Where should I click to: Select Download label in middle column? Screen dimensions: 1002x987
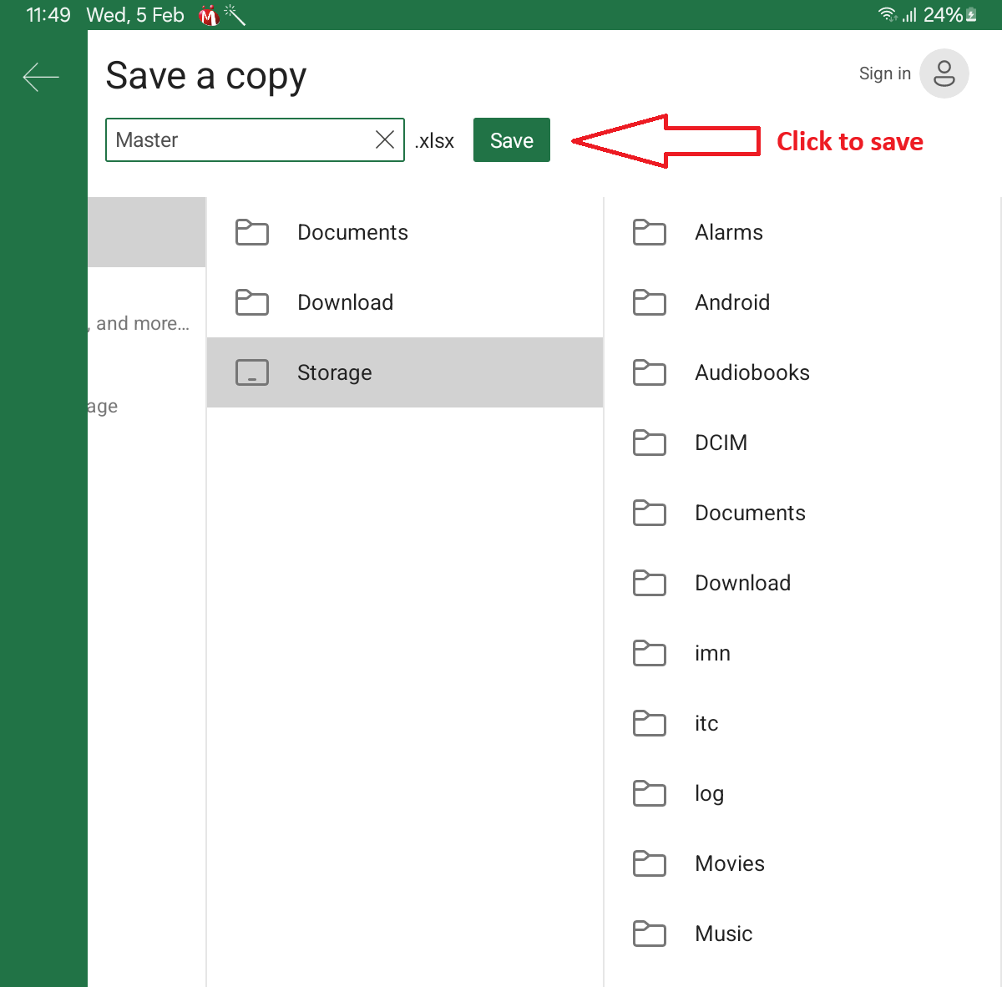tap(346, 302)
